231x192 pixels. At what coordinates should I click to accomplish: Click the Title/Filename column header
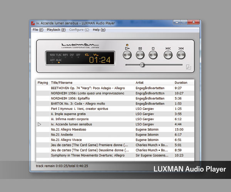pos(62,83)
